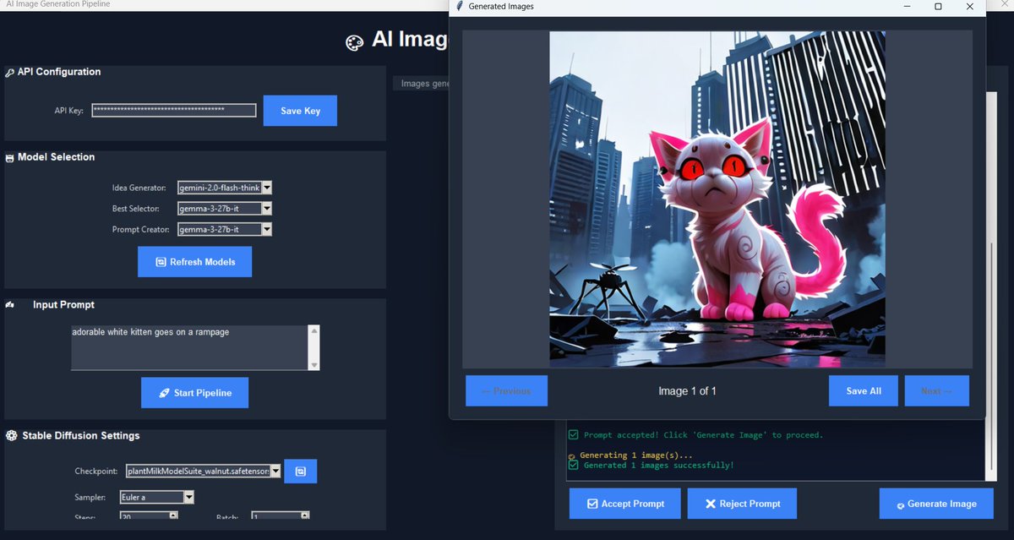
Task: Maximize the Generated Images window
Action: tap(938, 7)
